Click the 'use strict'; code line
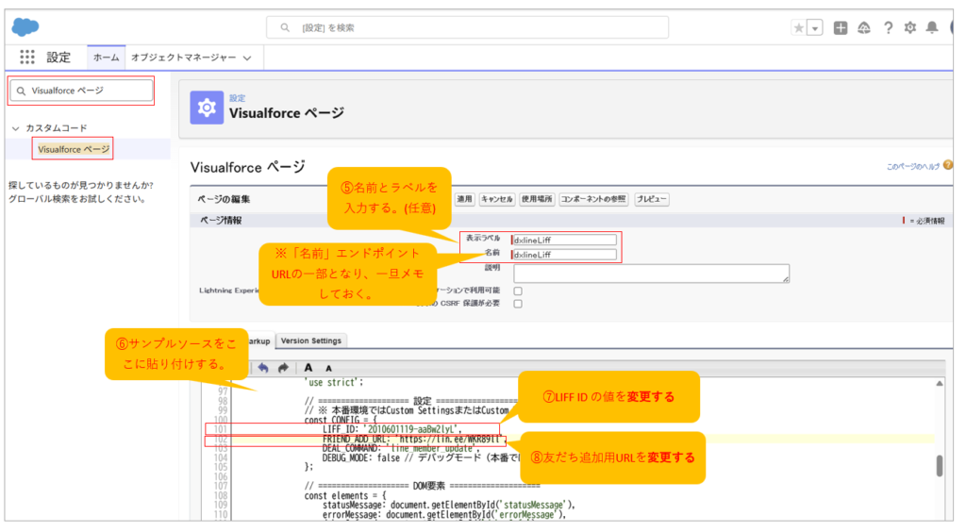This screenshot has width=966, height=532. 335,382
